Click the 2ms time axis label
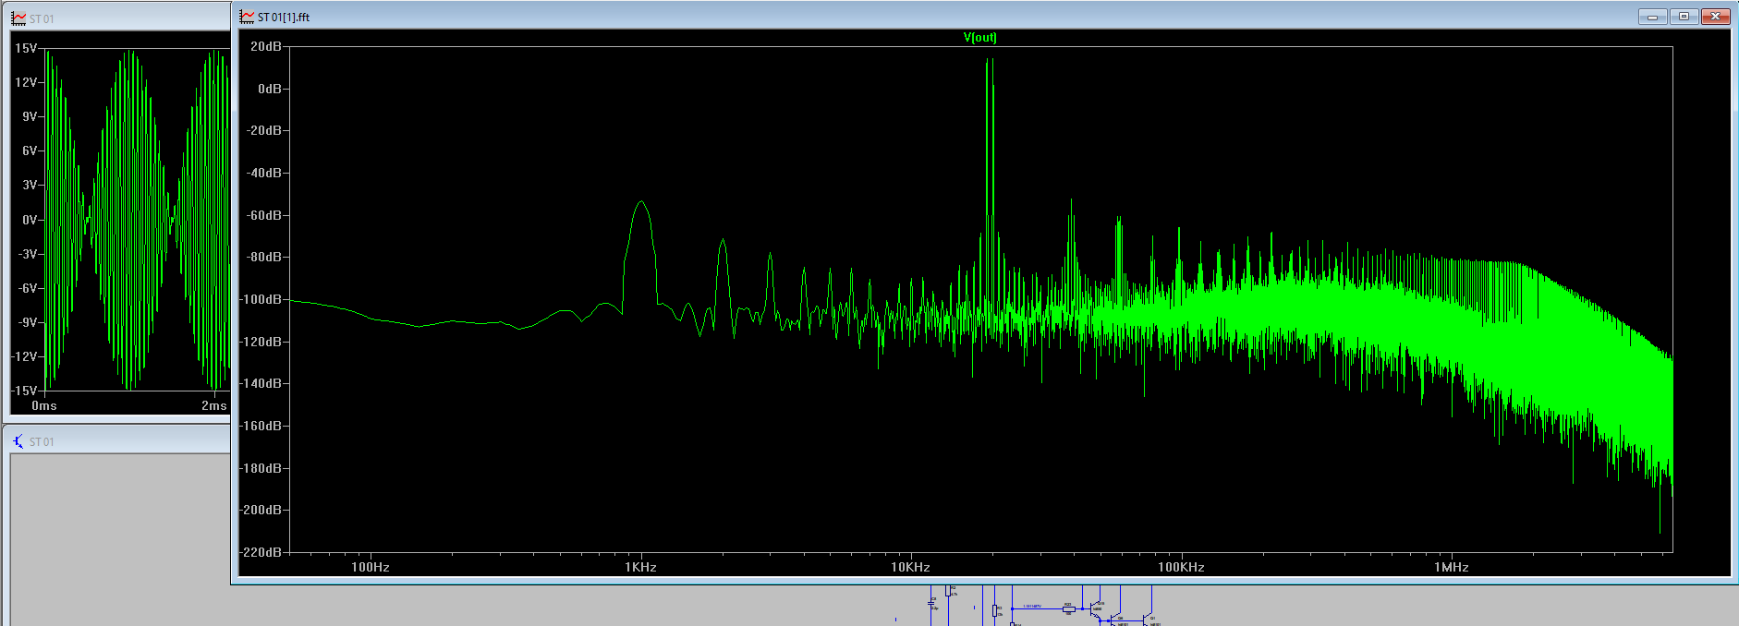 coord(214,405)
